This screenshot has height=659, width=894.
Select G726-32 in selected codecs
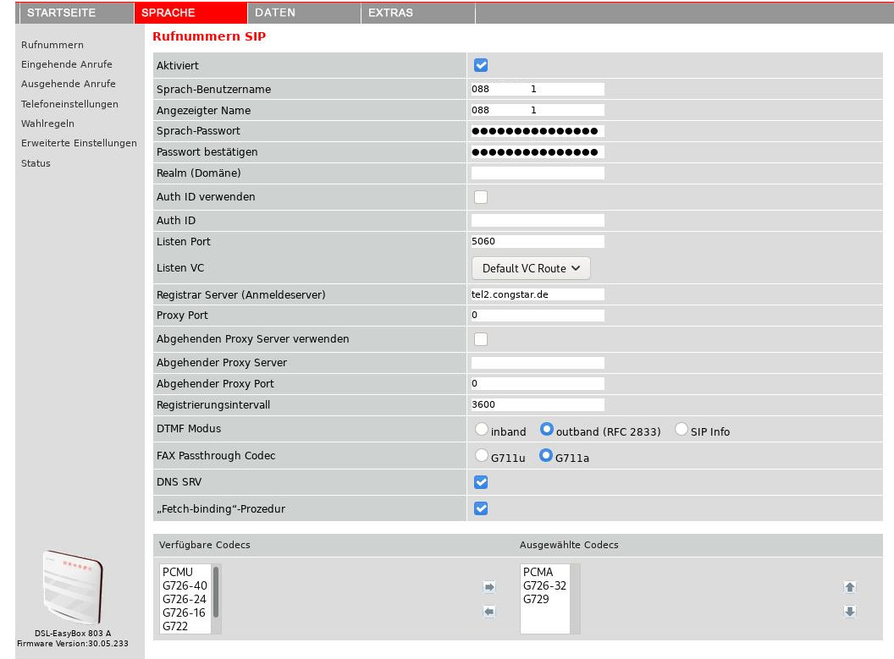(545, 585)
